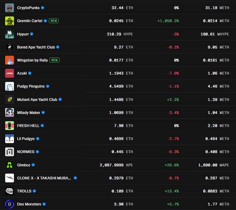
Task: Click the +1,050.2% change value
Action: pyautogui.click(x=168, y=21)
